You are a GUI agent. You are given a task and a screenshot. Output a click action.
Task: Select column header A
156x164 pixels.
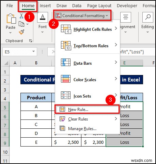coord(15,63)
